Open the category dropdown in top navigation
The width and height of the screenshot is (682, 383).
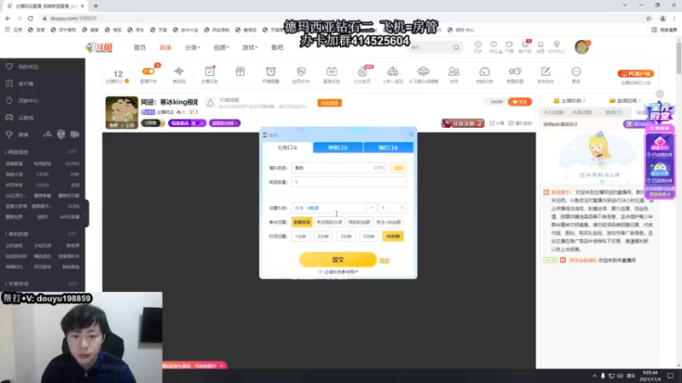pyautogui.click(x=193, y=48)
